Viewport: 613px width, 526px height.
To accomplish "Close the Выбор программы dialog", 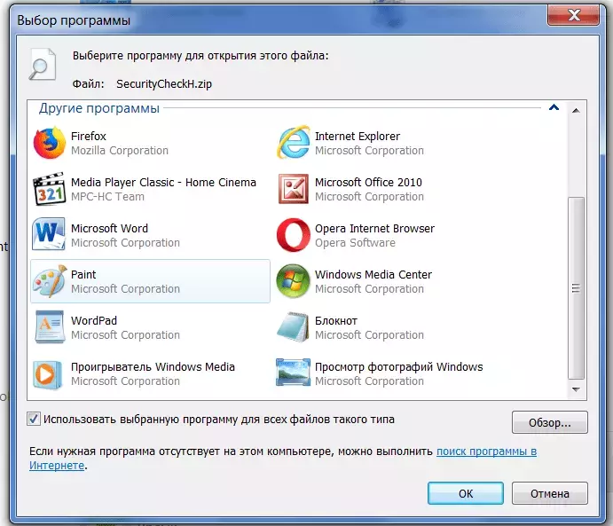I will pyautogui.click(x=573, y=15).
